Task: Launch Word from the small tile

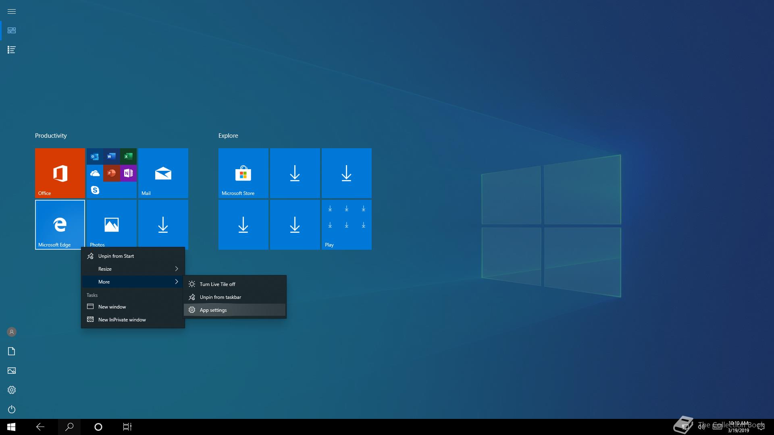Action: pos(112,156)
